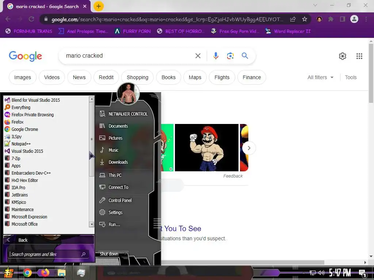Open Google quick settings gear
Viewport: 374px width, 280px height.
pos(343,56)
